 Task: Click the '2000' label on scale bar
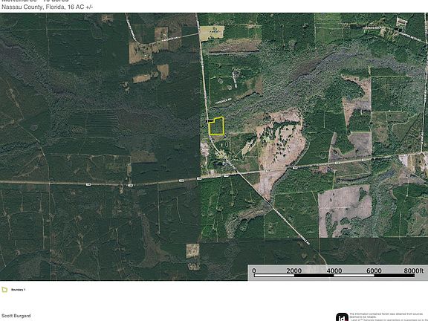click(294, 270)
